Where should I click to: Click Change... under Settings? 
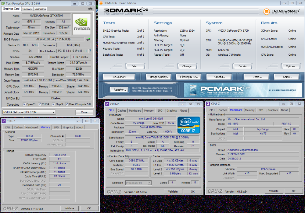tap(188, 66)
